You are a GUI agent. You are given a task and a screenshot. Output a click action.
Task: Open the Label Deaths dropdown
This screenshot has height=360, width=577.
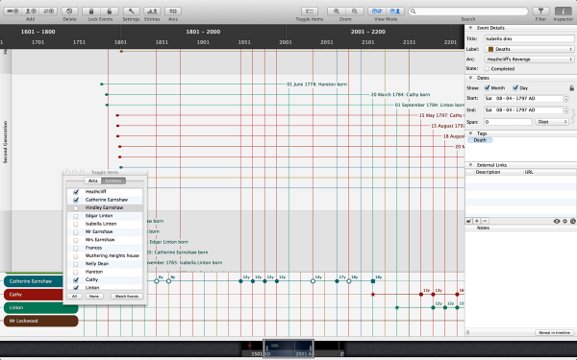click(529, 49)
